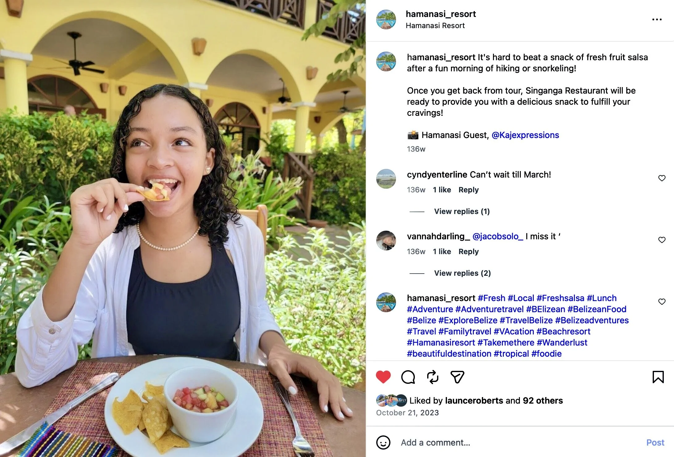
Task: Unlike the post with red heart icon
Action: click(383, 377)
